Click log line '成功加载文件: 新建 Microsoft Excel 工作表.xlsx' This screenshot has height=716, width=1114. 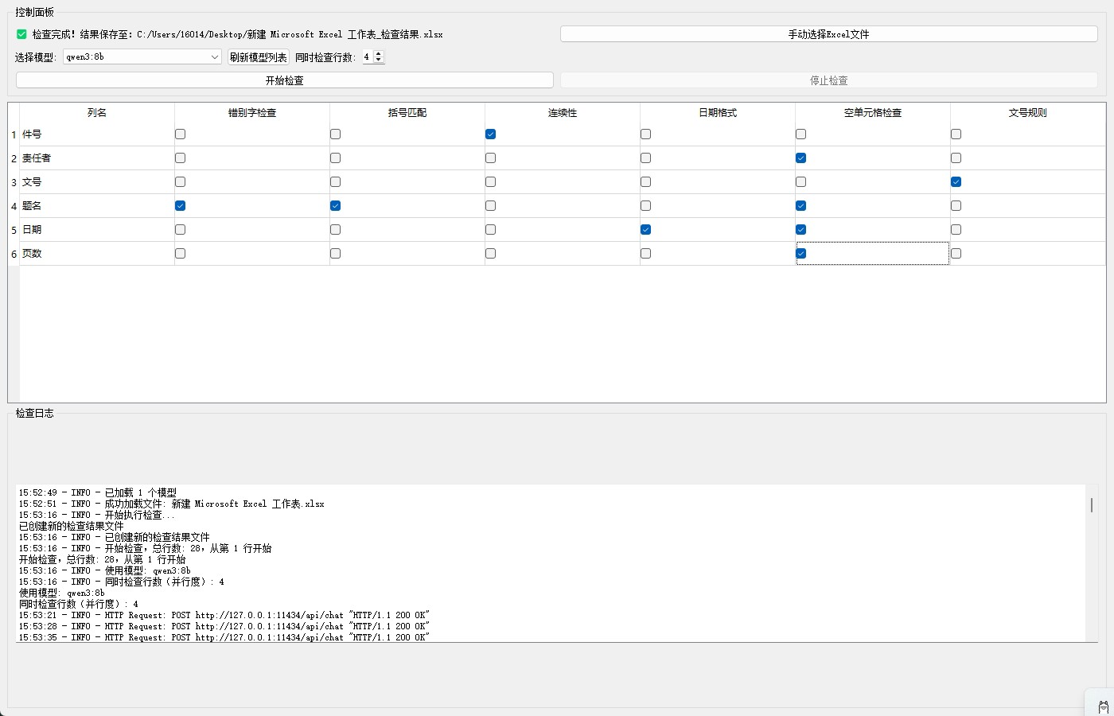coord(172,504)
